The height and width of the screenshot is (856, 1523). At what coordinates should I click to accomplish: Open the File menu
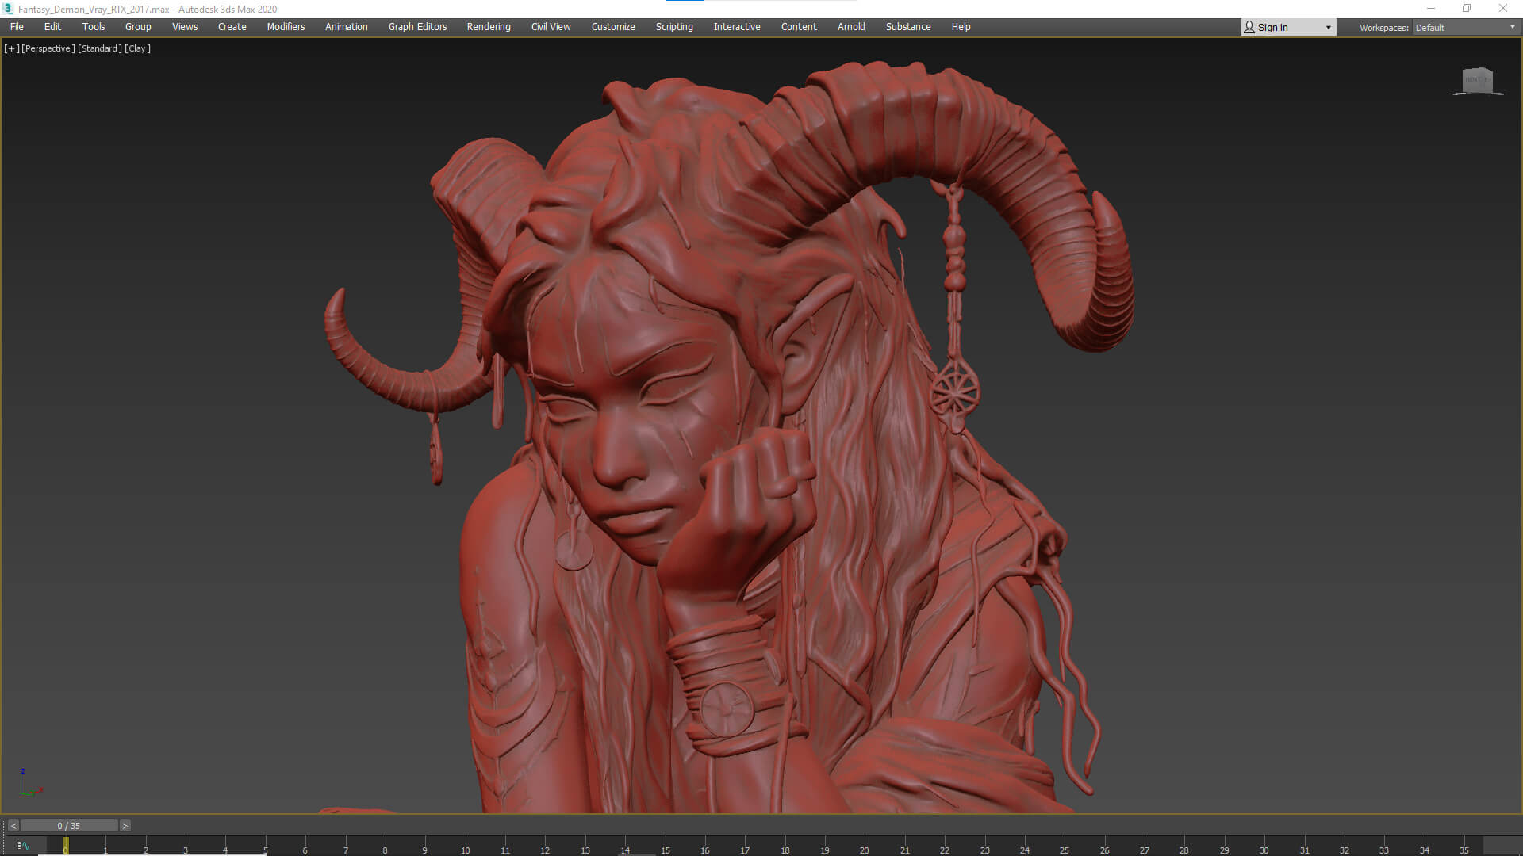17,26
